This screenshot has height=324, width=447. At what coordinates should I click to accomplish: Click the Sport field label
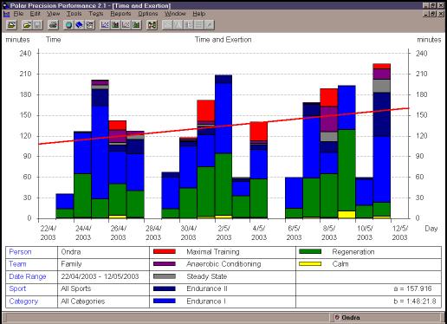click(17, 288)
